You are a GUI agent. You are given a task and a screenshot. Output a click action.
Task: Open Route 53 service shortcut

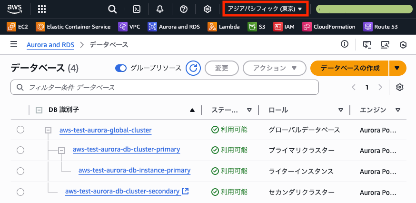(x=380, y=27)
